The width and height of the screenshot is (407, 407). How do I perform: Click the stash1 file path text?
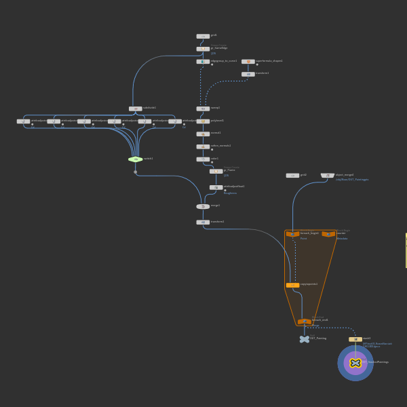pyautogui.click(x=377, y=345)
